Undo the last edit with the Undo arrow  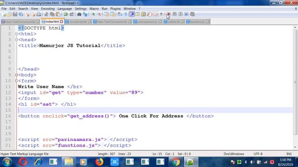click(x=66, y=14)
